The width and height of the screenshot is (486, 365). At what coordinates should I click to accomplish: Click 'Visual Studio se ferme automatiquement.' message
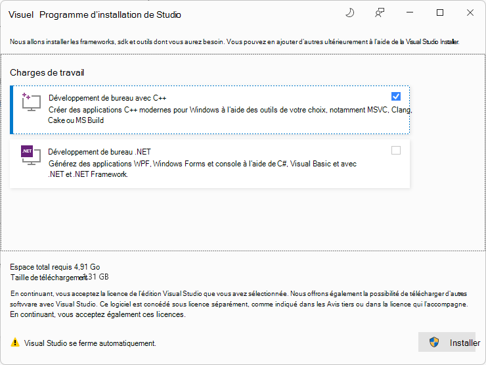[x=90, y=343]
